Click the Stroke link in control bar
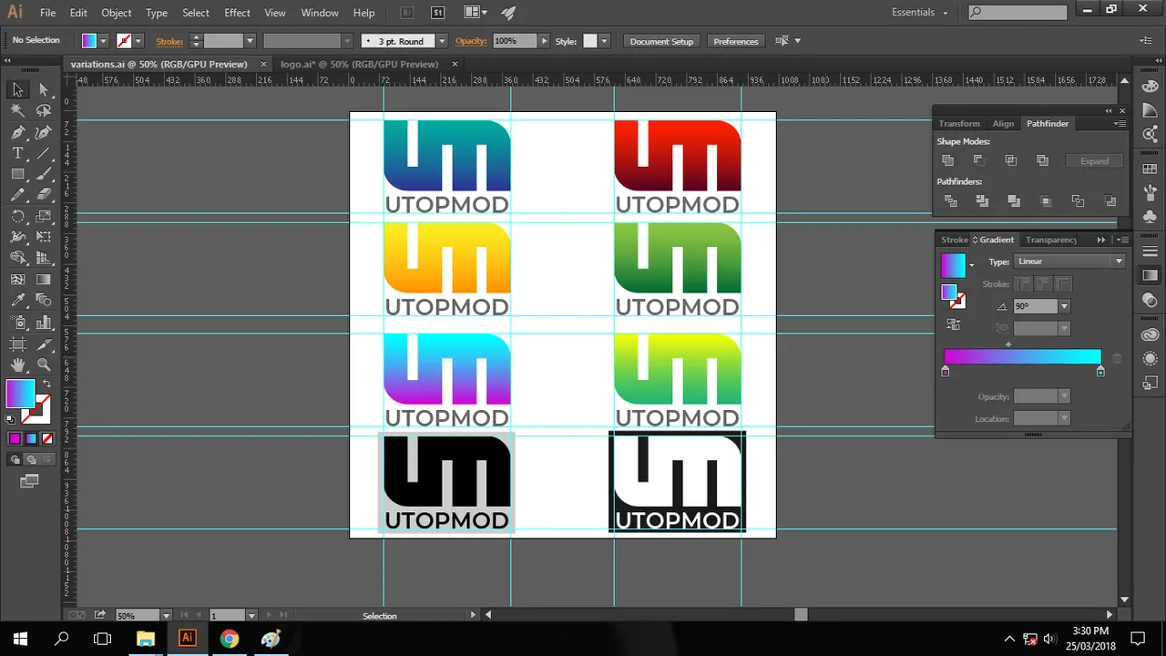The height and width of the screenshot is (656, 1166). coord(169,41)
